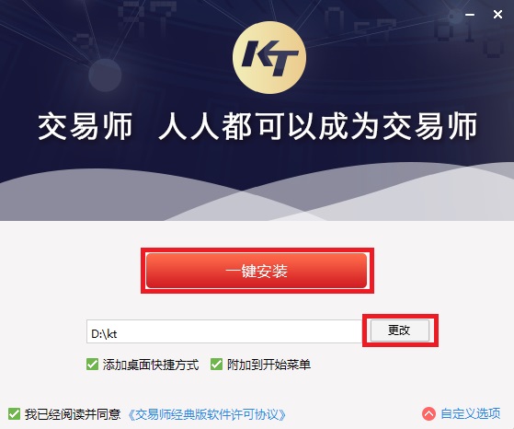The image size is (514, 429).
Task: Minimize the installer window
Action: click(470, 15)
